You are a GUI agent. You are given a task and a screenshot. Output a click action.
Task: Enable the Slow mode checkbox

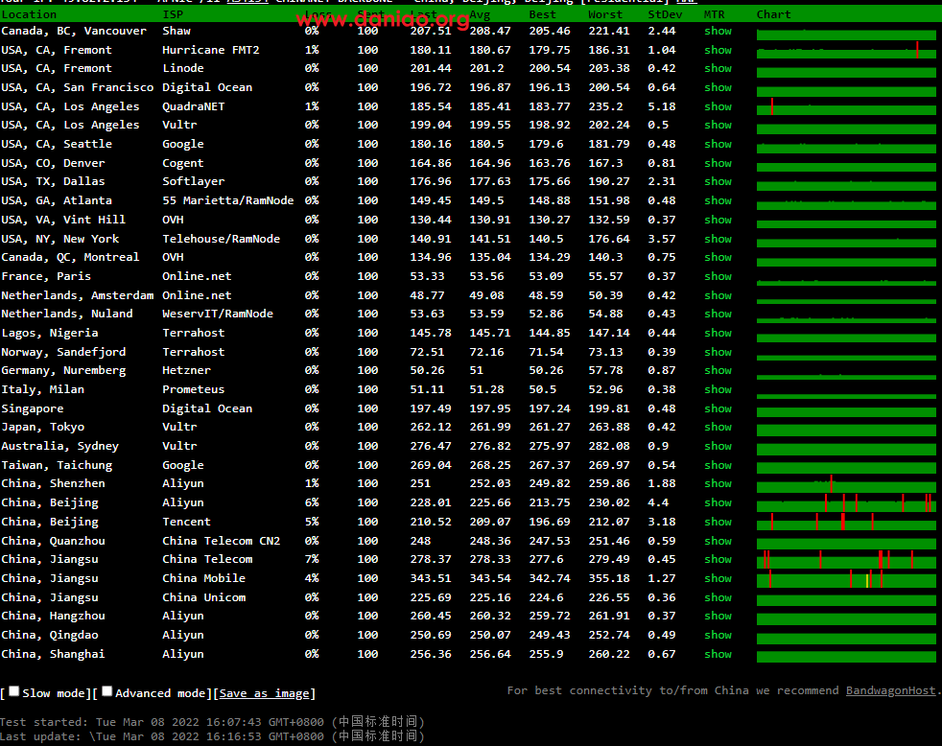point(13,691)
